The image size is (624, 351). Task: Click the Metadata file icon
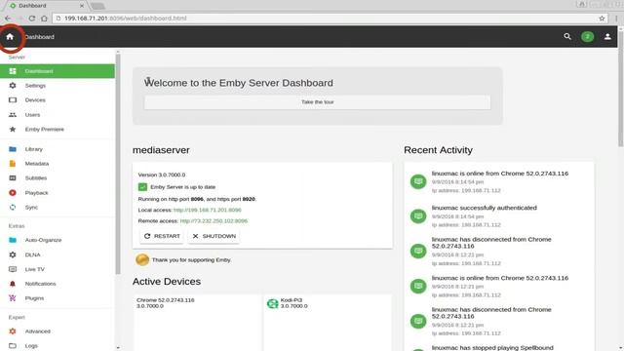pyautogui.click(x=13, y=164)
